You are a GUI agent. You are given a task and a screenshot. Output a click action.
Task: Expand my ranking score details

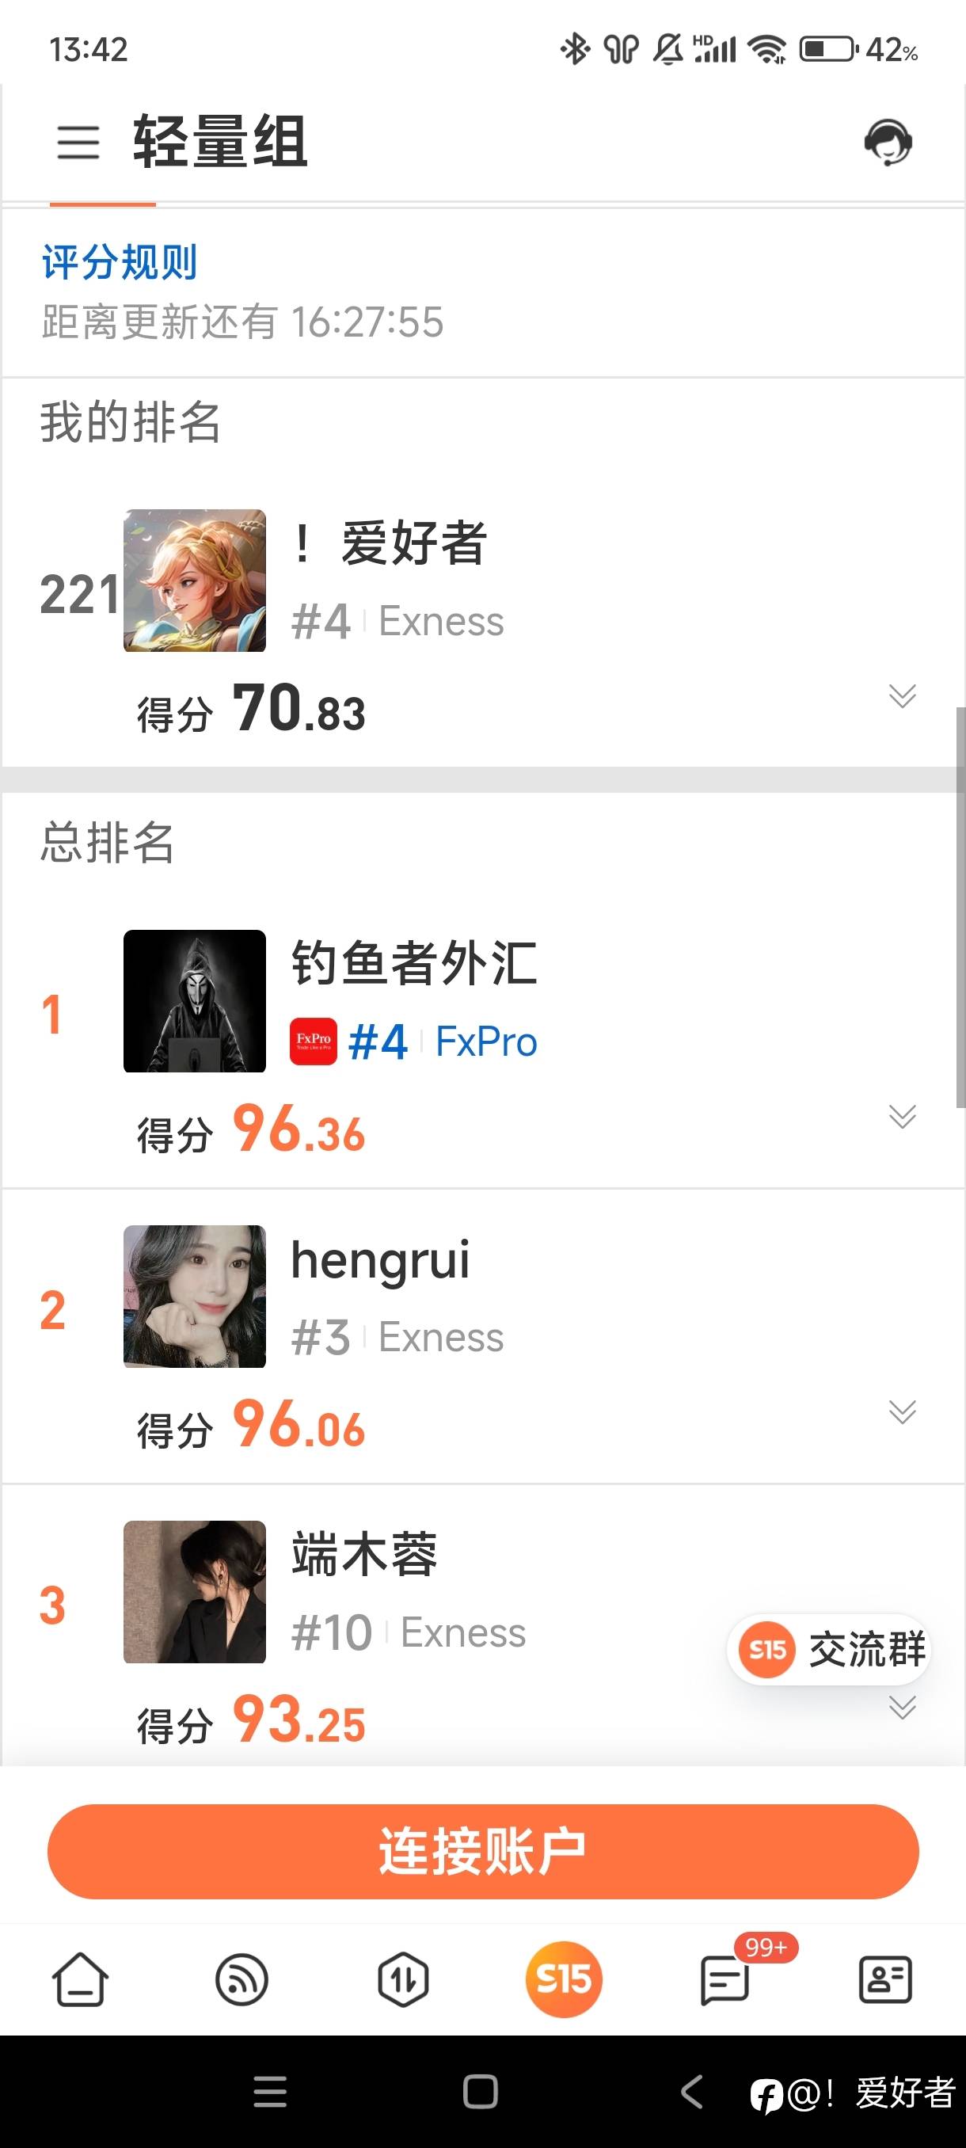click(902, 695)
